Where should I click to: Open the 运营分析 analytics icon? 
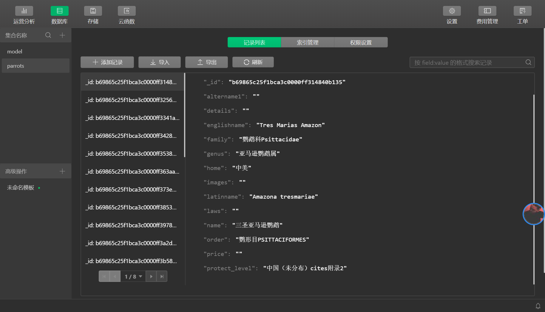pyautogui.click(x=24, y=11)
